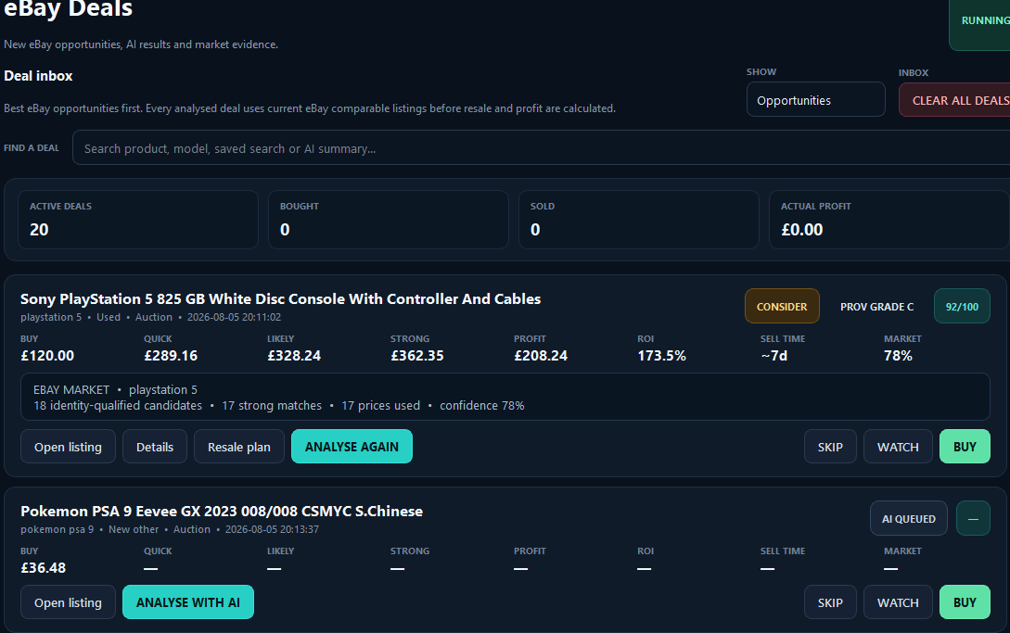
Task: Click the AI Queued badge
Action: (909, 518)
